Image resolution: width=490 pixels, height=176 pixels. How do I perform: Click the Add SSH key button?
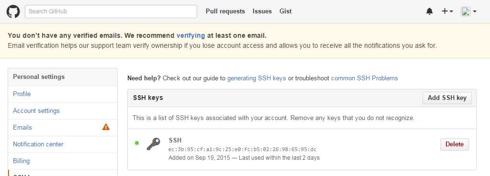click(447, 98)
